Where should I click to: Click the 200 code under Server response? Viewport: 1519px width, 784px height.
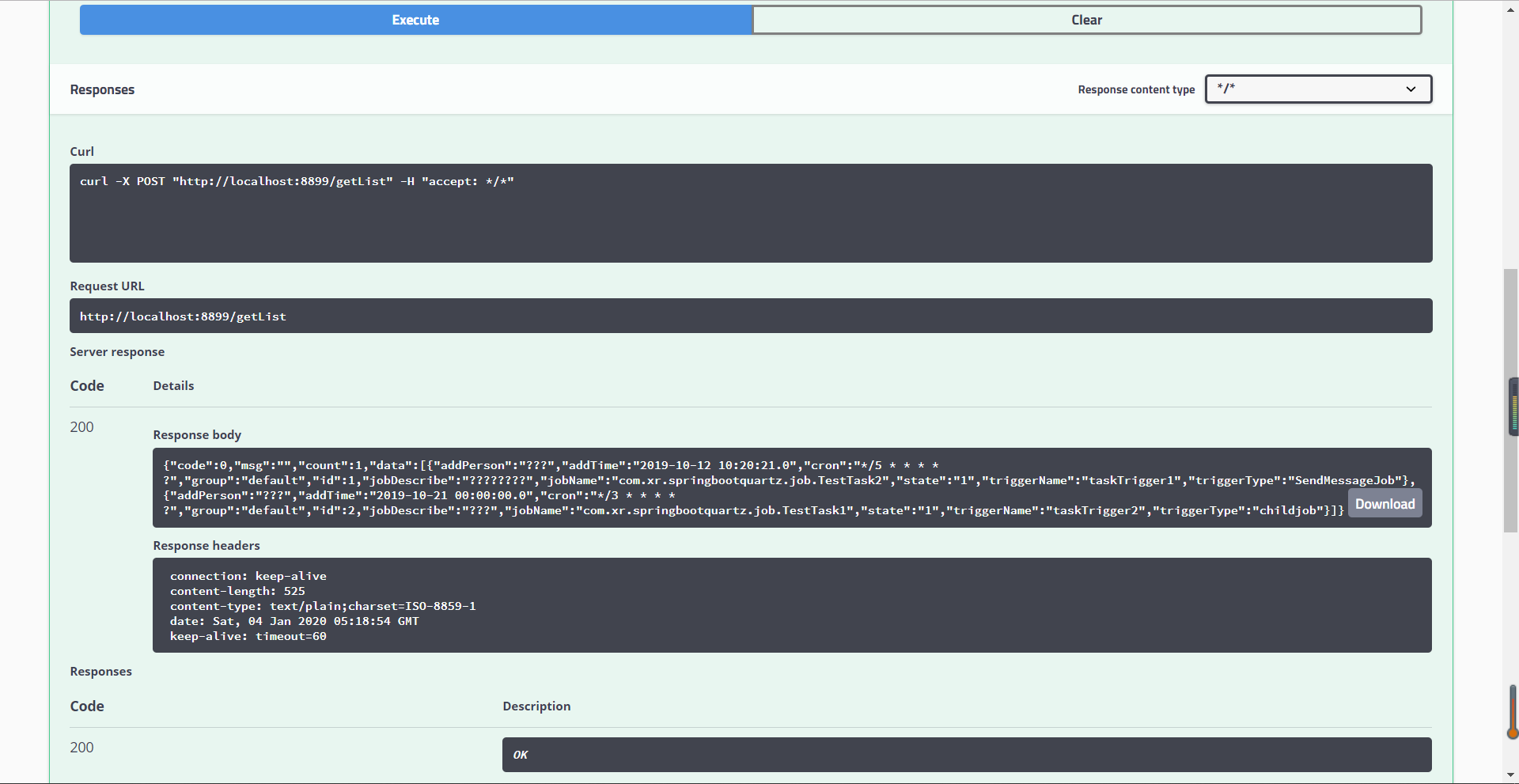(81, 427)
